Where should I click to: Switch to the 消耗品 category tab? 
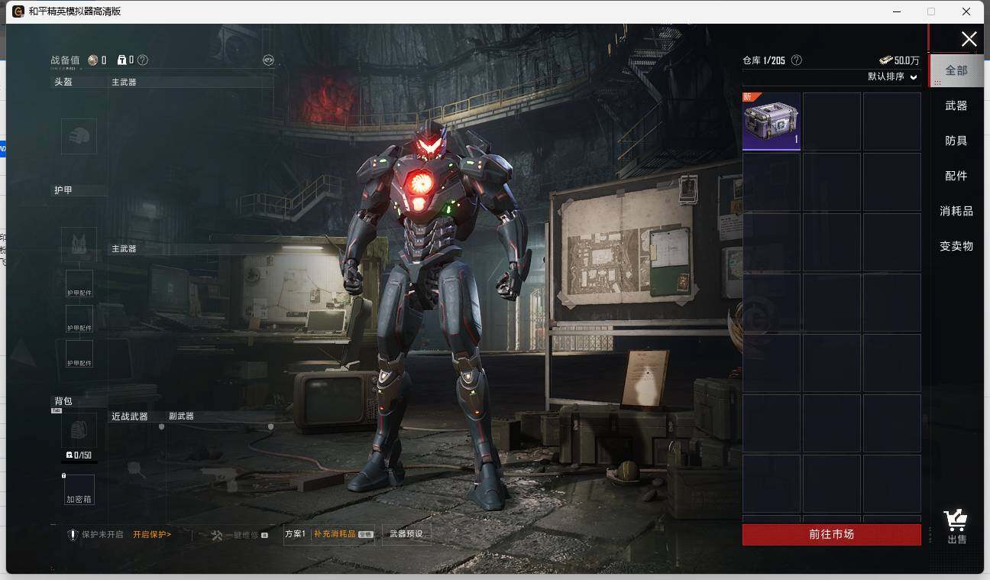coord(956,211)
